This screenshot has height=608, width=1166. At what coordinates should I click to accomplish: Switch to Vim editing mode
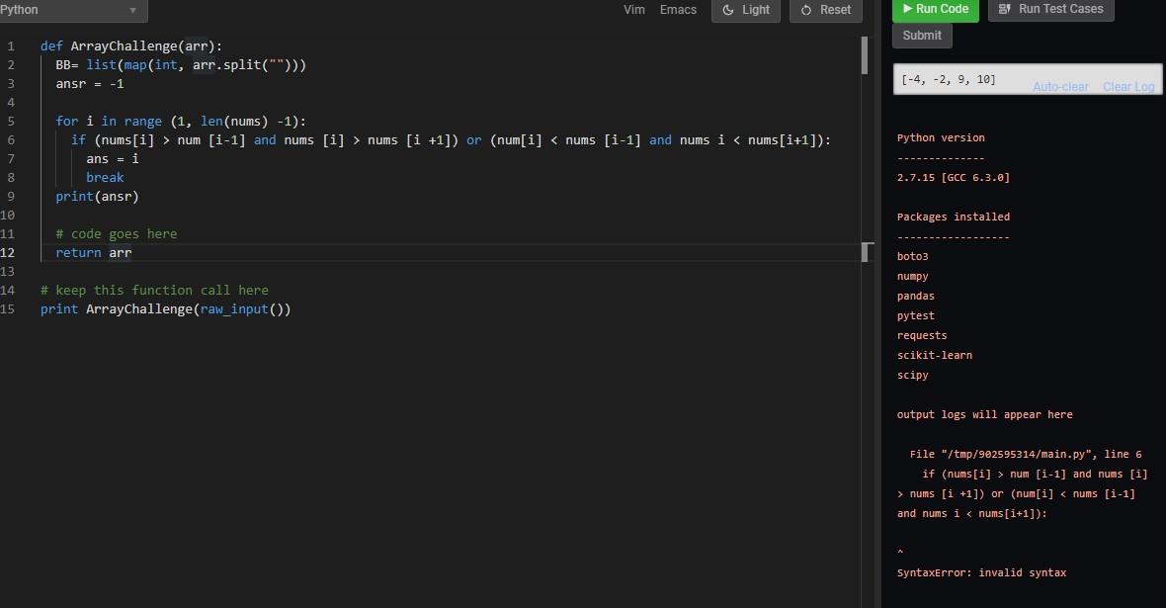(633, 9)
